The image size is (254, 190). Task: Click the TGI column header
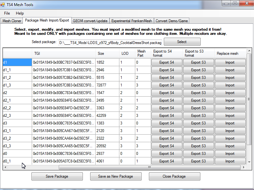pyautogui.click(x=63, y=54)
